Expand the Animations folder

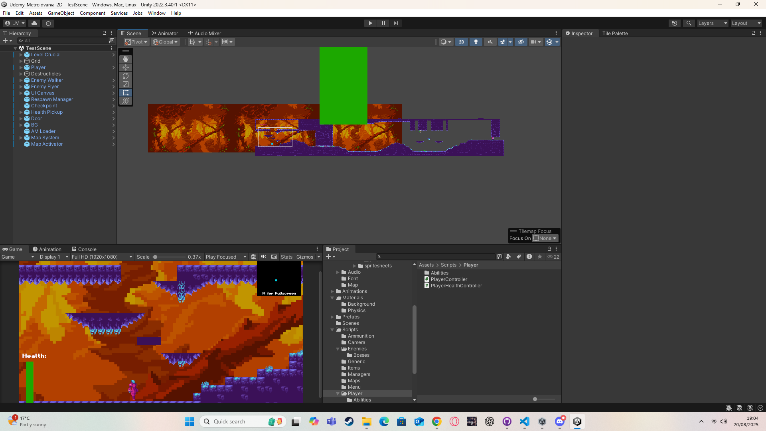coord(332,291)
